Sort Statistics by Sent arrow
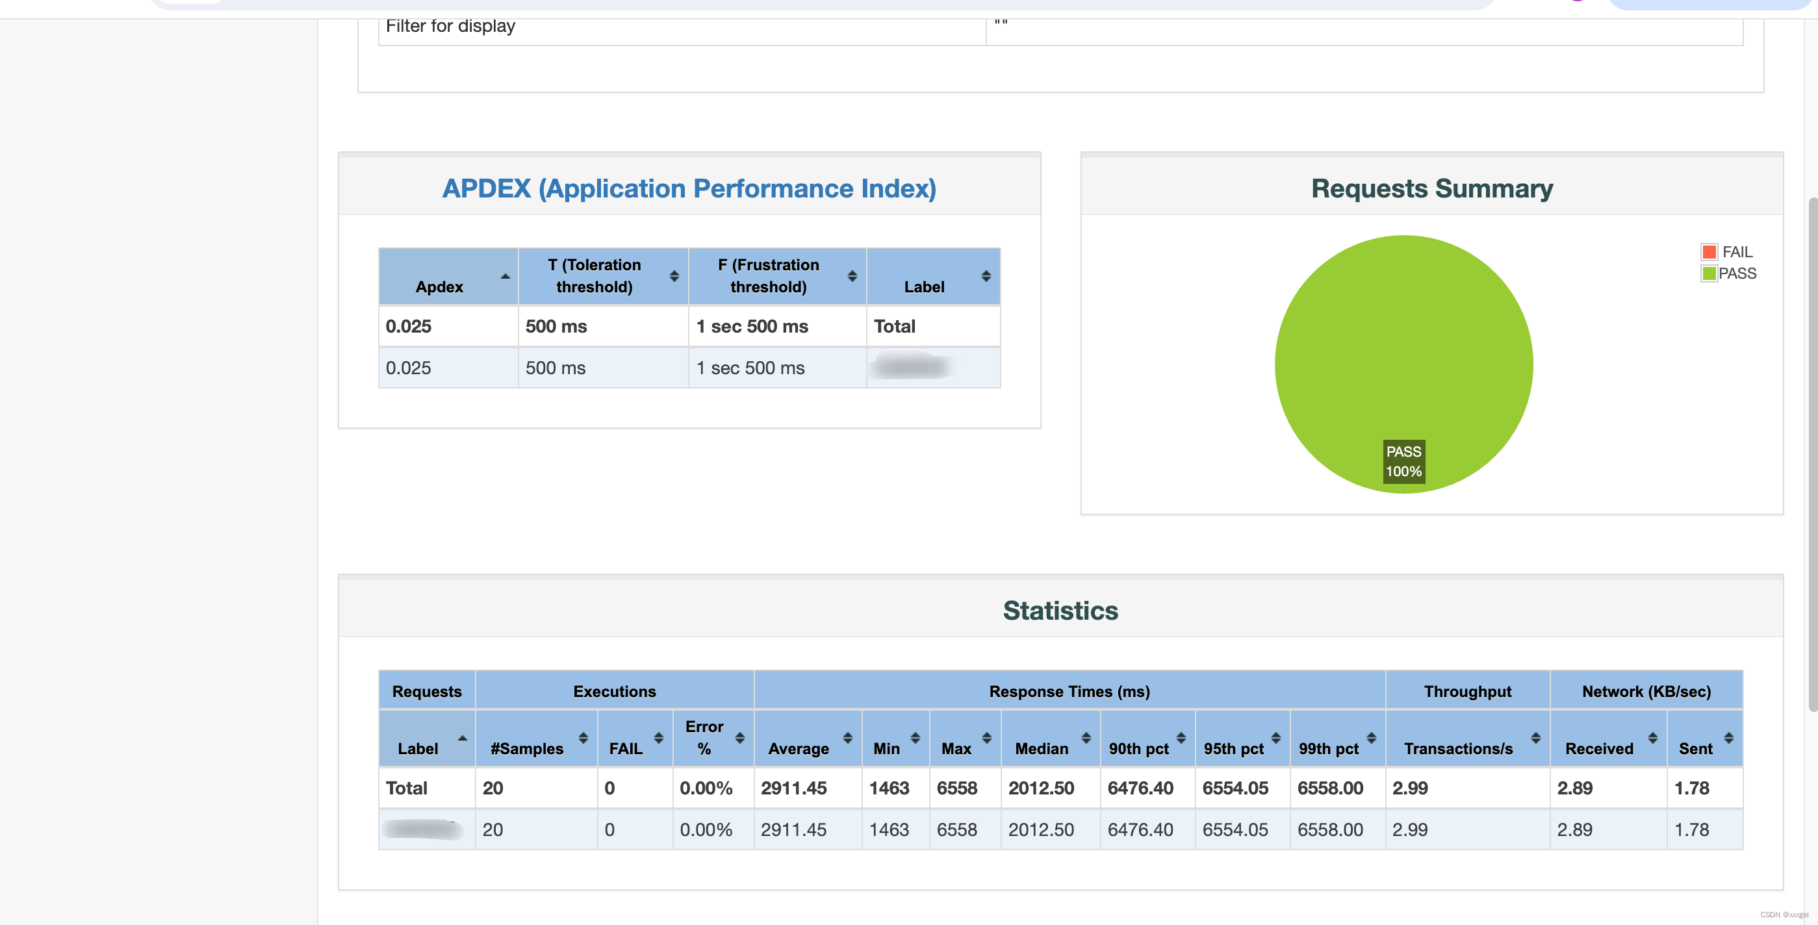This screenshot has height=925, width=1818. point(1728,738)
